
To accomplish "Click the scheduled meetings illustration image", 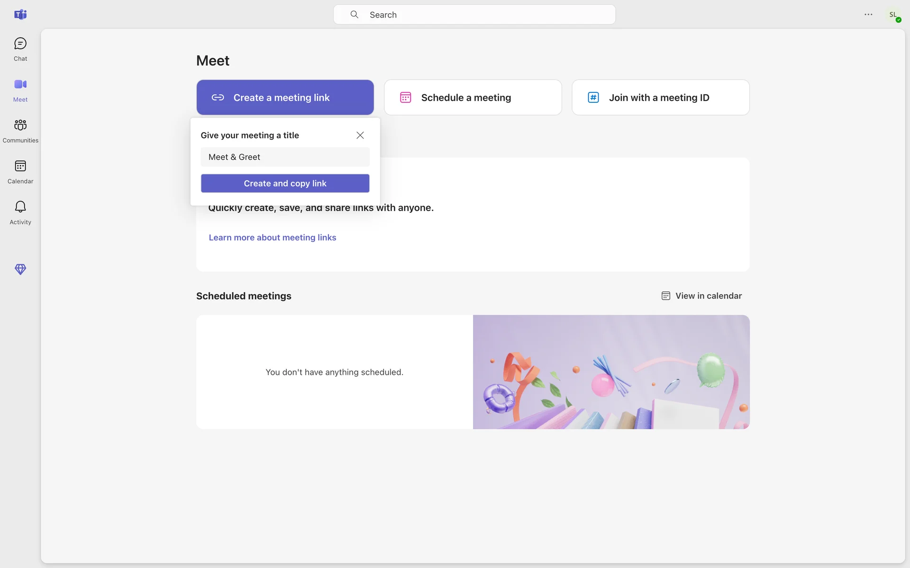I will coord(611,372).
